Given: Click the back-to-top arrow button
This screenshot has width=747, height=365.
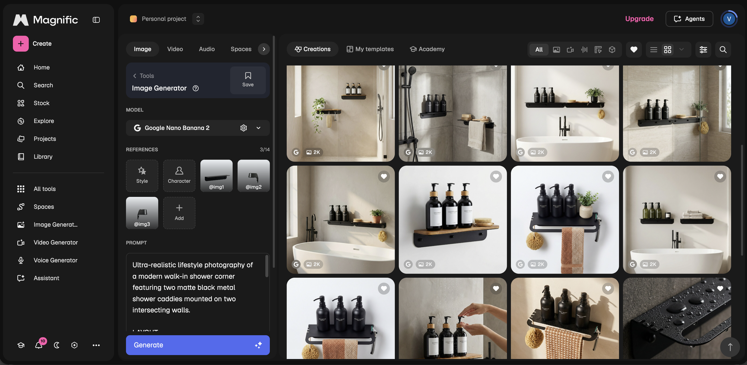Looking at the screenshot, I should (x=730, y=347).
